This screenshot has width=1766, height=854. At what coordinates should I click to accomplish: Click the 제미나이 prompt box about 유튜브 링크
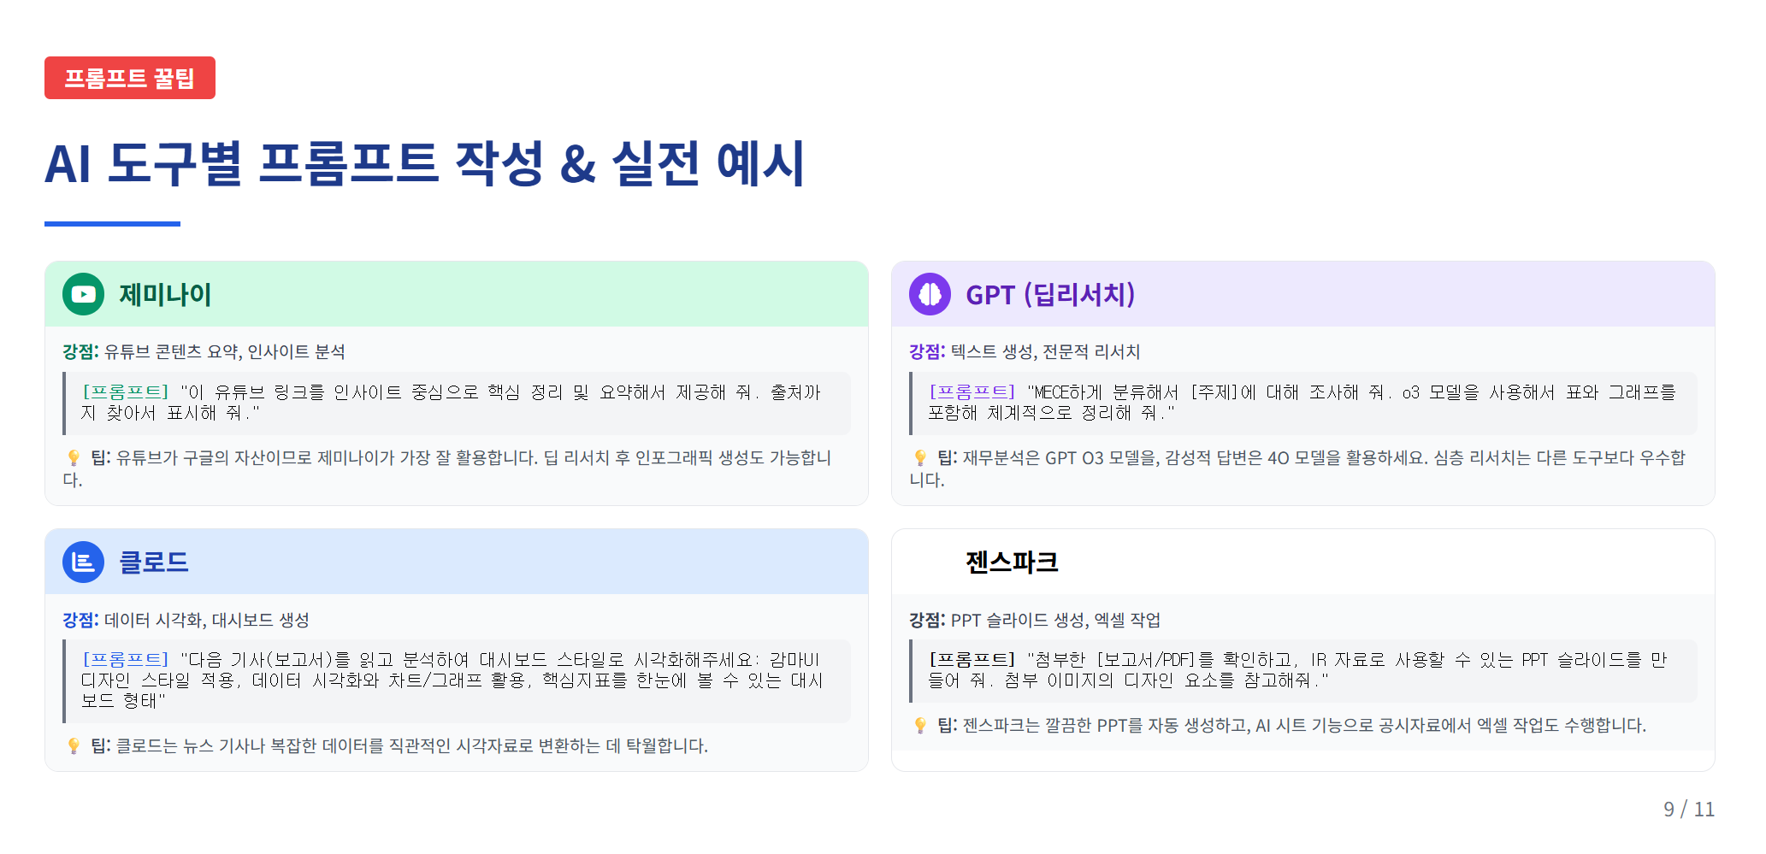pos(457,403)
